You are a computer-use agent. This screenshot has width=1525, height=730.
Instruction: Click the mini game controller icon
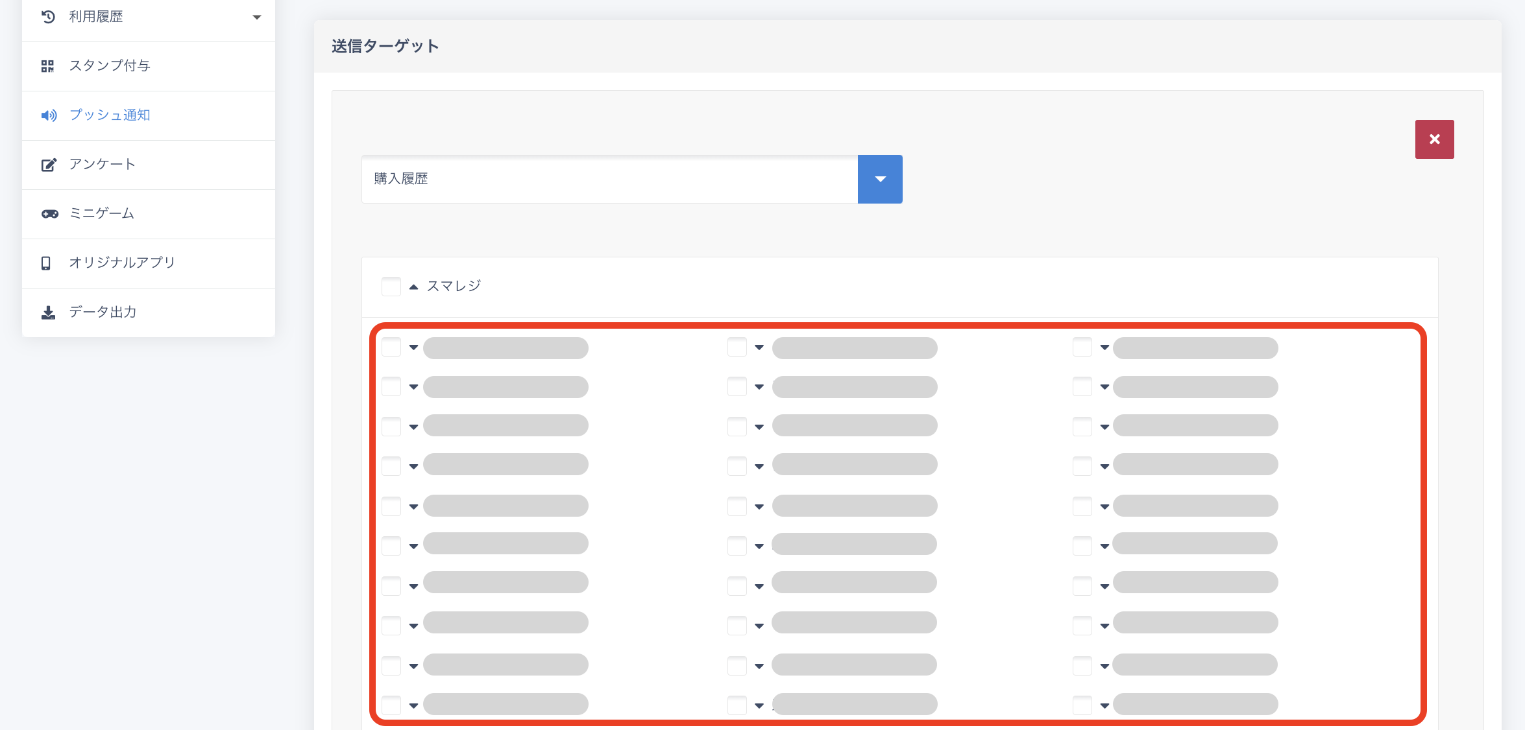click(49, 214)
